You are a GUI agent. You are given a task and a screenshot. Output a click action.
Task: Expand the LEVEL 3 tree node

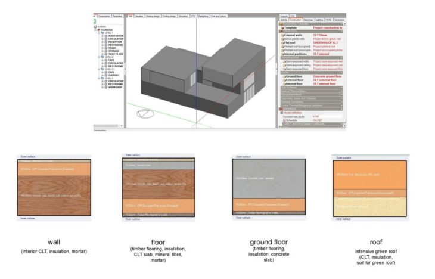click(x=100, y=77)
